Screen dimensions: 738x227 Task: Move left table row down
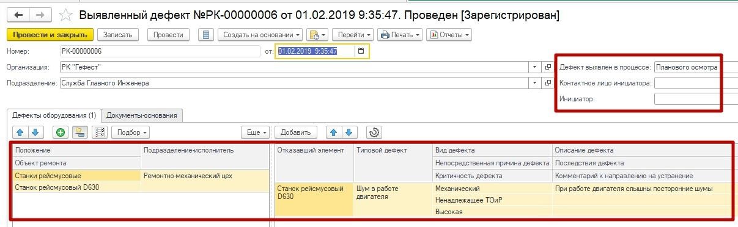[x=35, y=132]
